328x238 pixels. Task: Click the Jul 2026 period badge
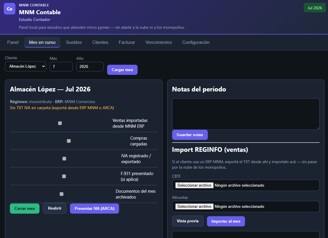315,8
